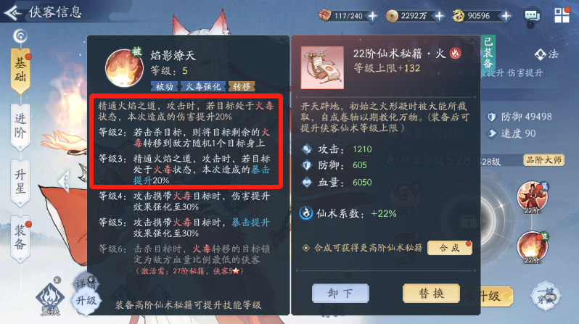Open the grid menu icon
Screen dimensions: 579x324
coord(562,15)
